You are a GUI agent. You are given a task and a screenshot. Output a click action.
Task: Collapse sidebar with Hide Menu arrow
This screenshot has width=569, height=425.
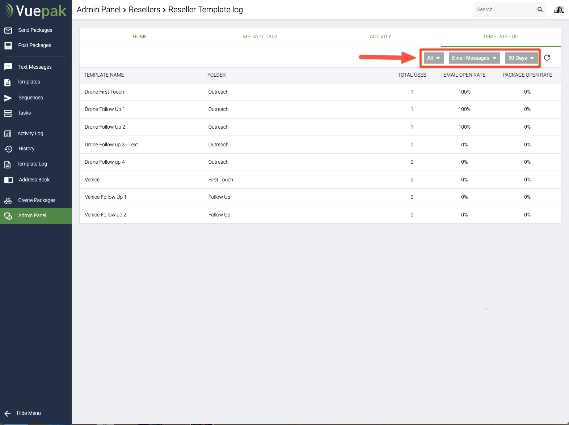coord(8,413)
